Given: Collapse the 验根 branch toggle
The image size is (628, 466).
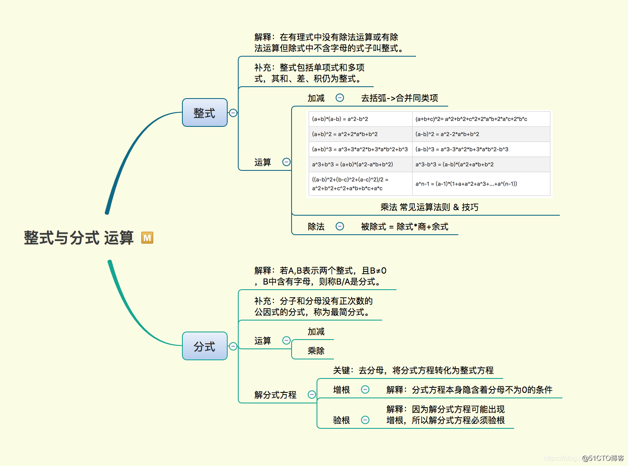Looking at the screenshot, I should [365, 420].
